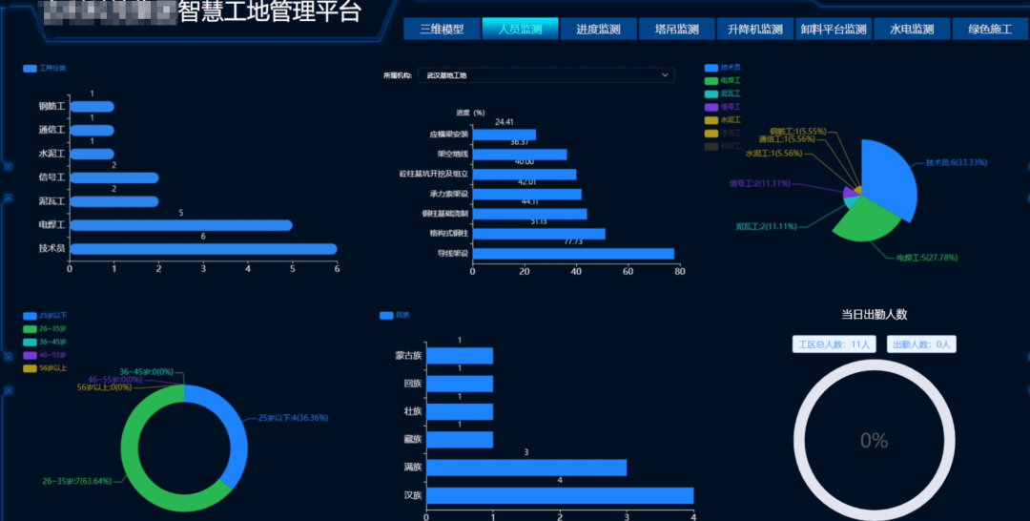Image resolution: width=1030 pixels, height=521 pixels.
Task: Switch to the 三维模型 tab
Action: click(x=442, y=30)
